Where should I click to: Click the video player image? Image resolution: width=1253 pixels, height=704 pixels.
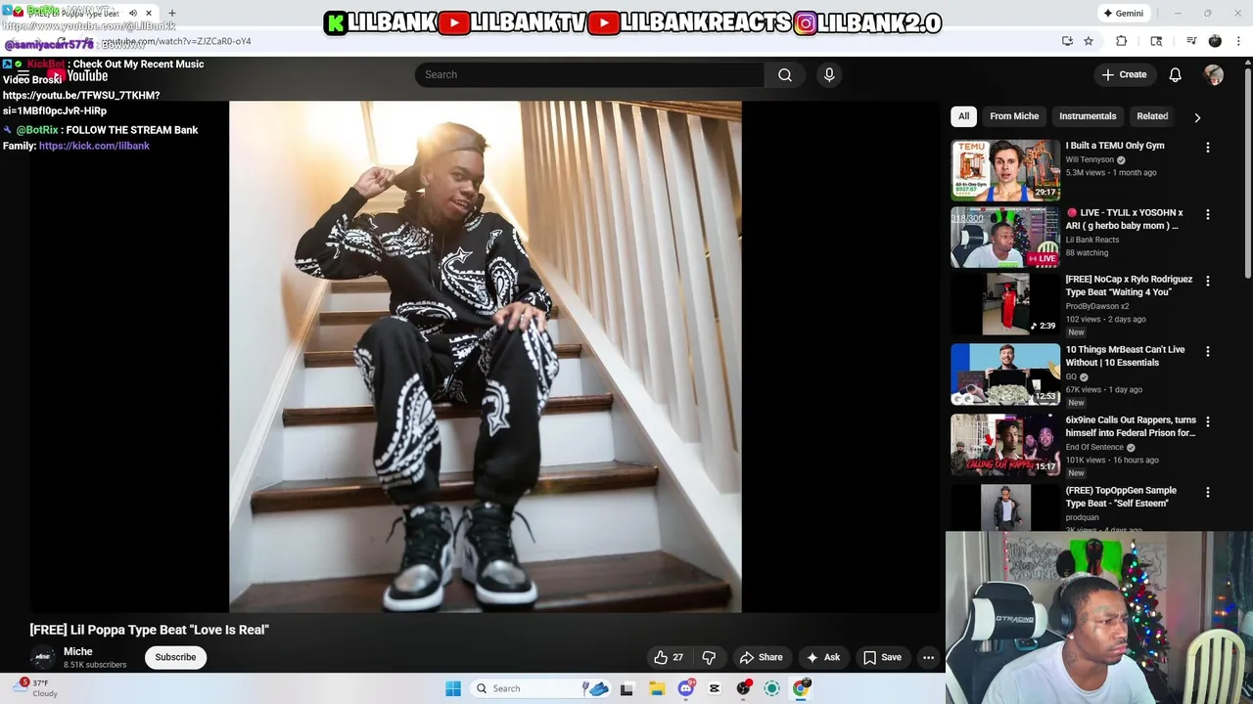(485, 357)
